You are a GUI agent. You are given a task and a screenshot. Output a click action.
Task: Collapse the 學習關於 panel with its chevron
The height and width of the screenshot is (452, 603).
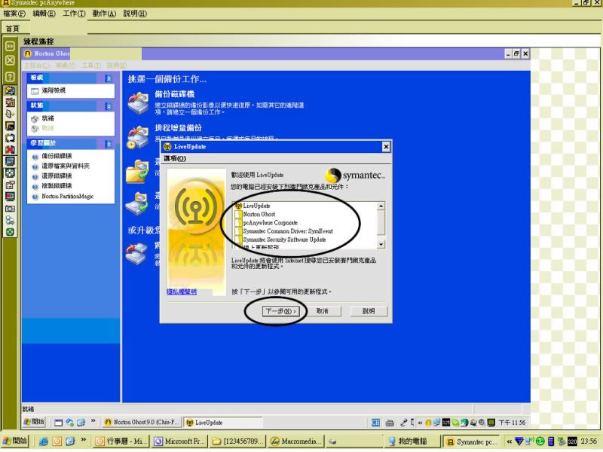pyautogui.click(x=109, y=144)
